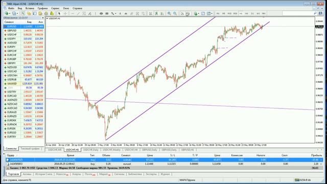Switch chart to line chart icon
The height and width of the screenshot is (184, 327).
[162, 14]
